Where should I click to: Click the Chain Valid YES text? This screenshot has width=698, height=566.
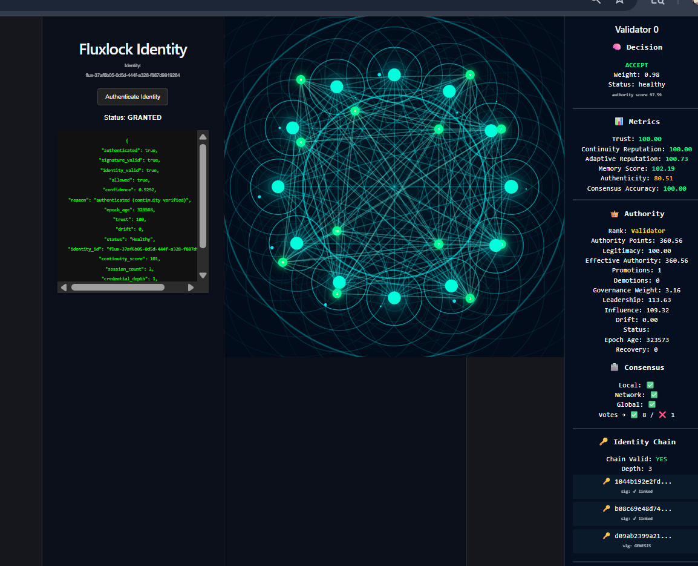pos(662,459)
